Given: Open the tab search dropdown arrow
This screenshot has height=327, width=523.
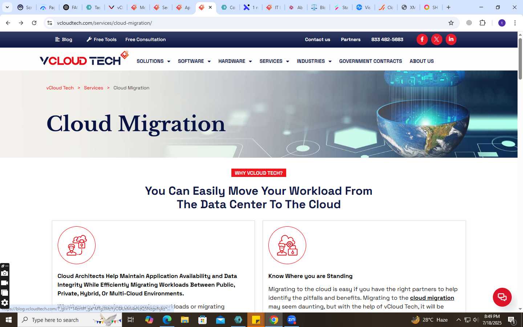Looking at the screenshot, I should coord(7,7).
